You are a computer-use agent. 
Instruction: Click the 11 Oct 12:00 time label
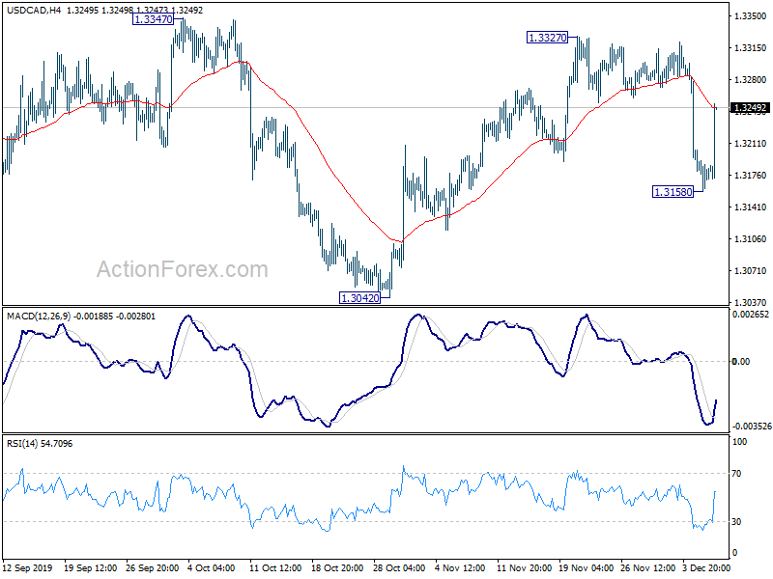275,568
